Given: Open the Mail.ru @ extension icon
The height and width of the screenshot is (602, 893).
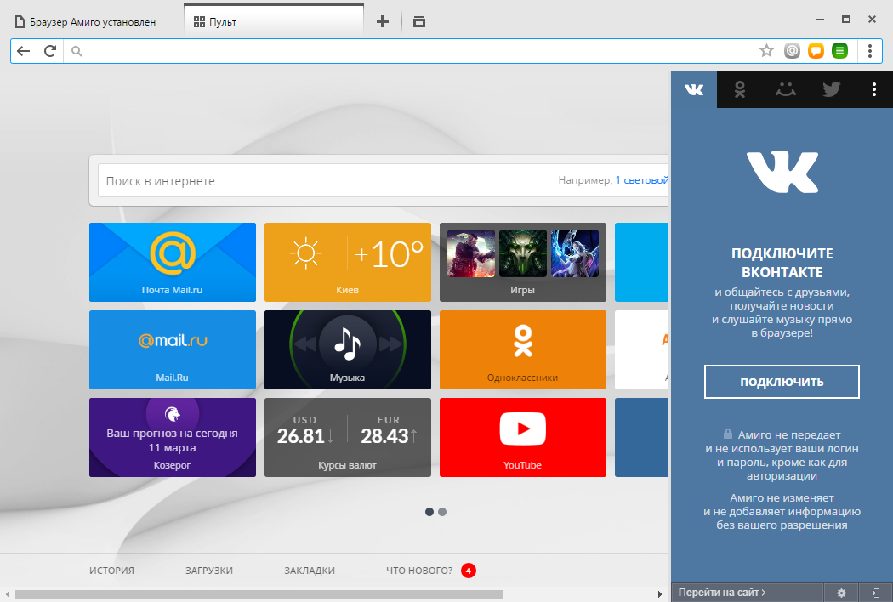Looking at the screenshot, I should 792,51.
